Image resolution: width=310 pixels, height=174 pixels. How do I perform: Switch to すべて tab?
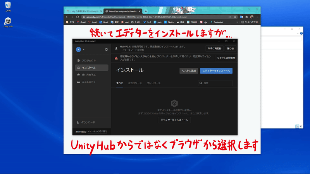click(x=119, y=83)
